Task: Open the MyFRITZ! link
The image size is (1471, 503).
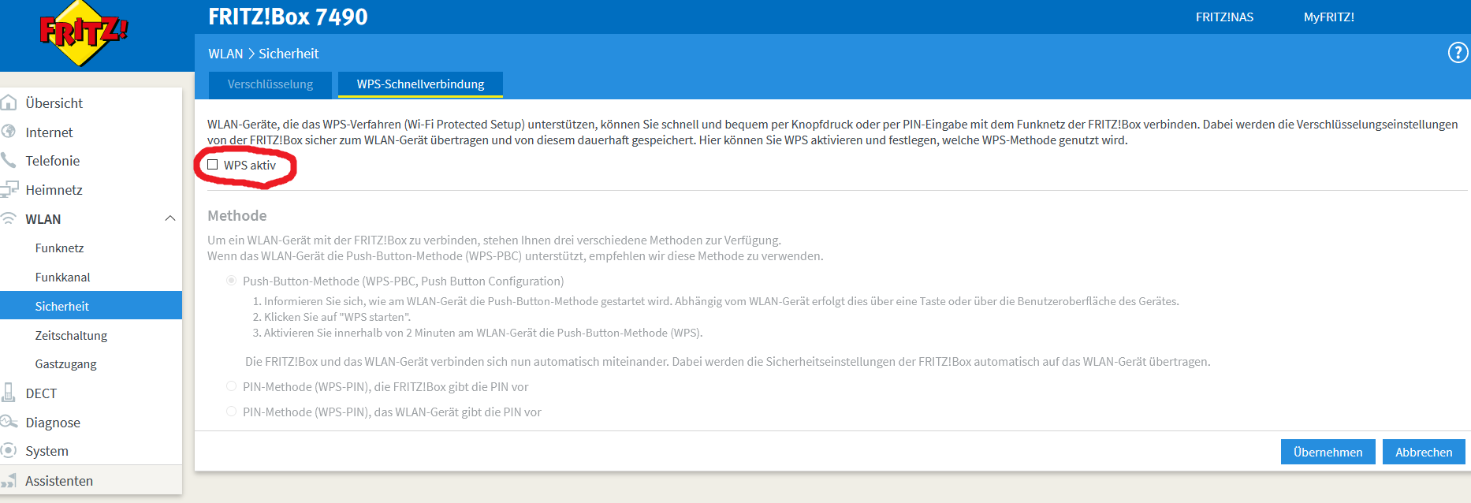Action: [1328, 17]
